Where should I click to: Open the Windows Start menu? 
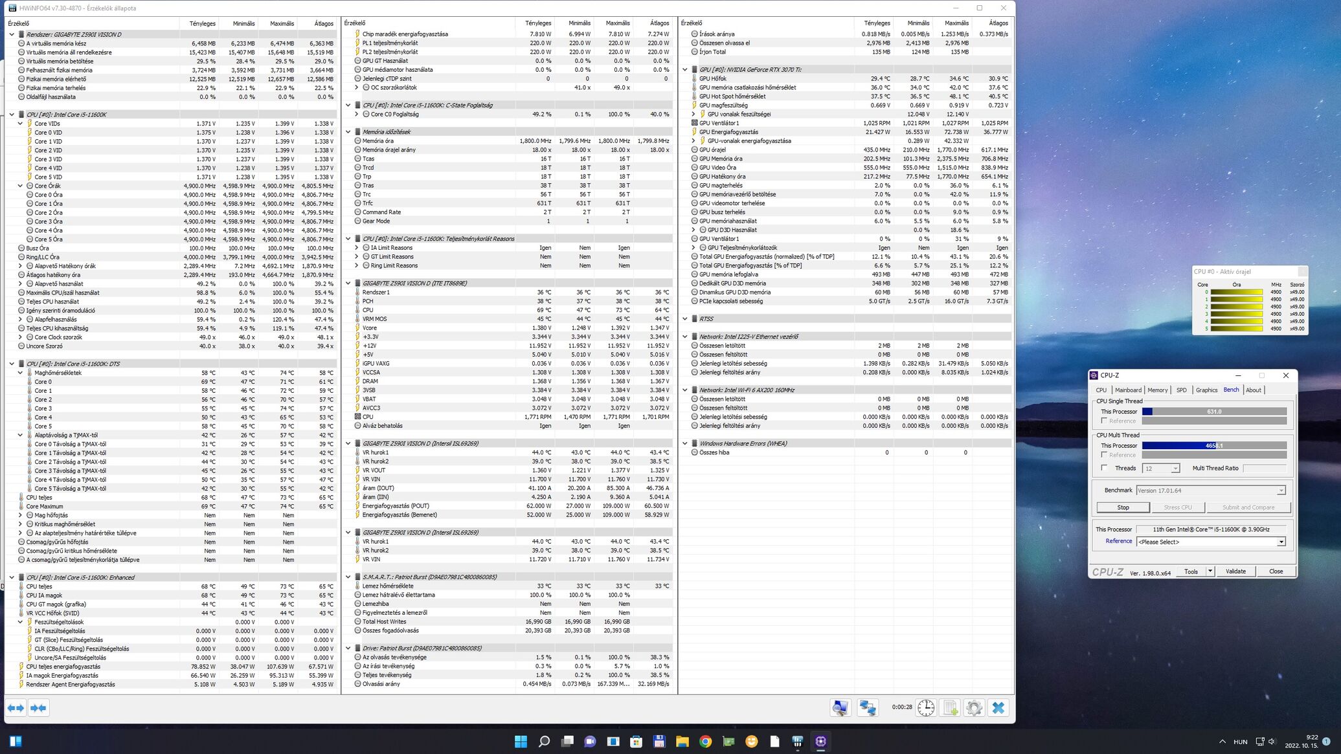(x=521, y=742)
